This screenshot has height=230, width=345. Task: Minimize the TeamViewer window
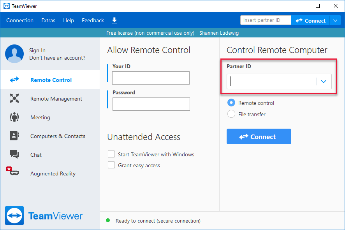[300, 6]
